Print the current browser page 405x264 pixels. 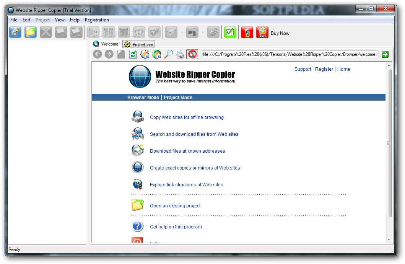tap(180, 54)
